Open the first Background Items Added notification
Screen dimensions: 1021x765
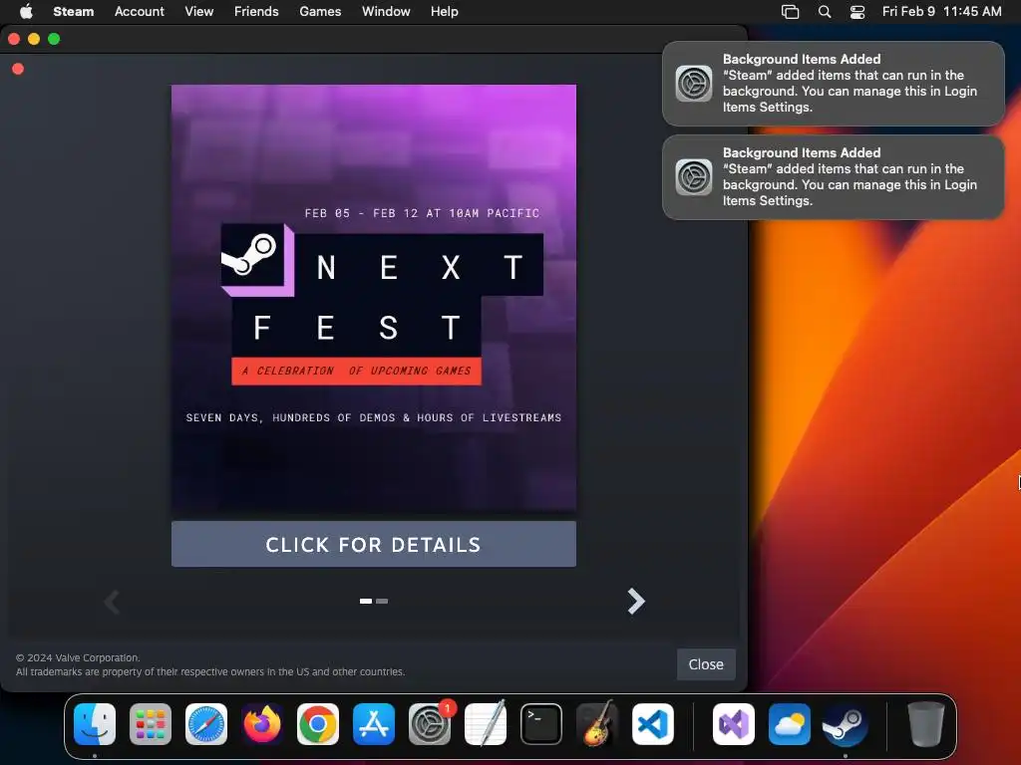[833, 84]
